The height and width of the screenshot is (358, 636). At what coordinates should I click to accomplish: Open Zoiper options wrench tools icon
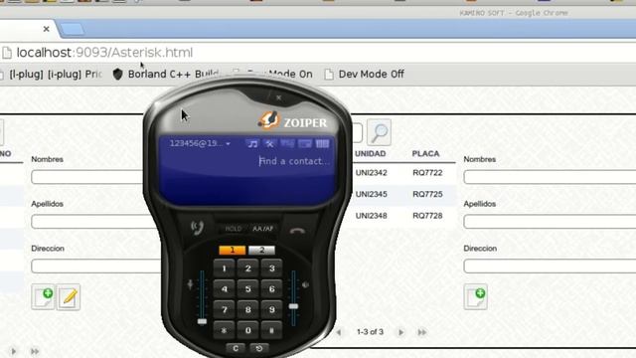tap(269, 143)
